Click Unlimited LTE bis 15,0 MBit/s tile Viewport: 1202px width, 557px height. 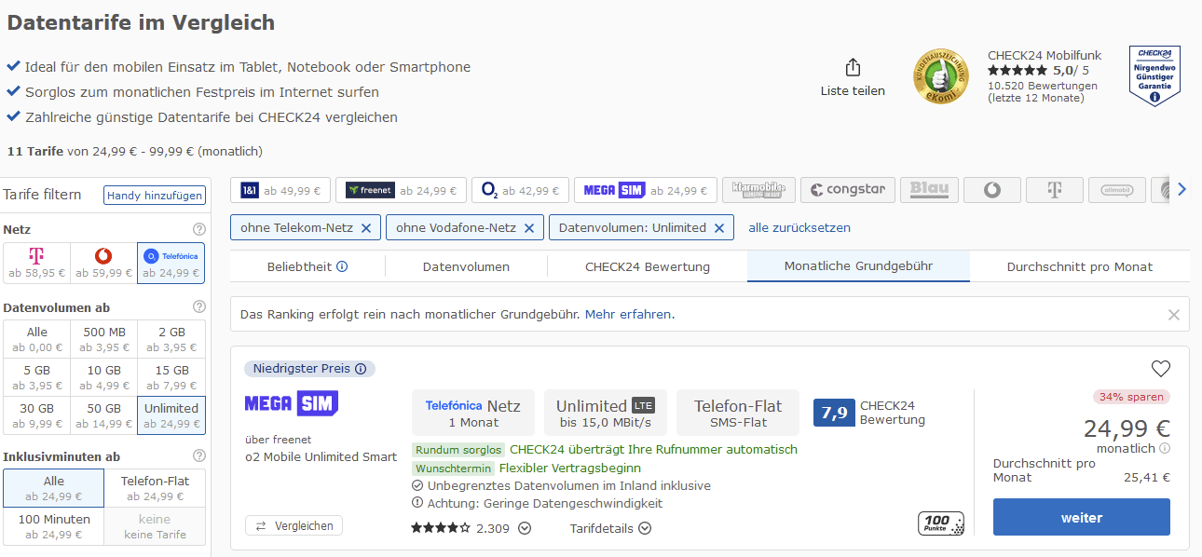[x=606, y=413]
